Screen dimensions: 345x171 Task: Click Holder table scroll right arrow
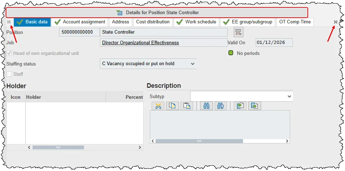pyautogui.click(x=140, y=148)
